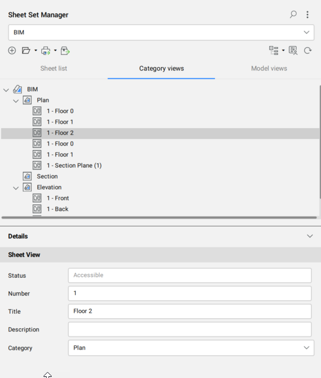This screenshot has width=321, height=378.
Task: Click the tree view mode icon
Action: click(x=274, y=51)
